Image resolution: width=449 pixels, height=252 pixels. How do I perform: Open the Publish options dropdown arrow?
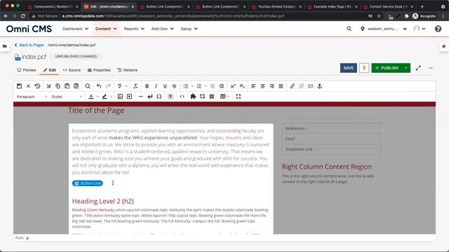(x=406, y=68)
